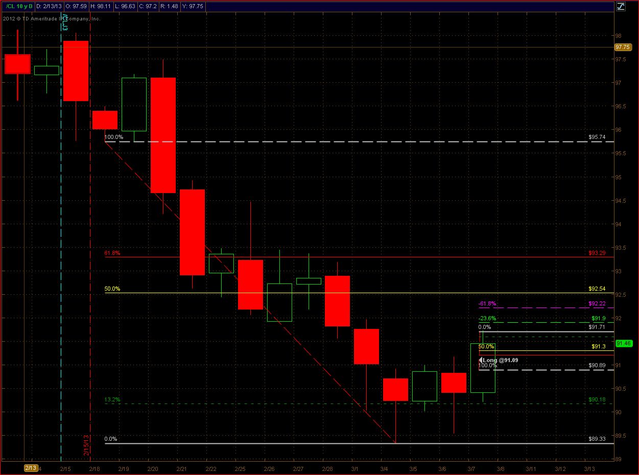Screen dimensions: 639x475
Task: Select the $92.54 price label
Action: 597,289
